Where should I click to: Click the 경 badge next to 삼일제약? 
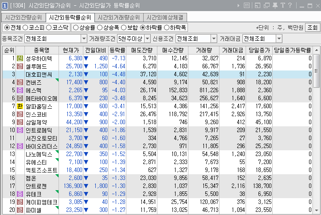point(20,122)
